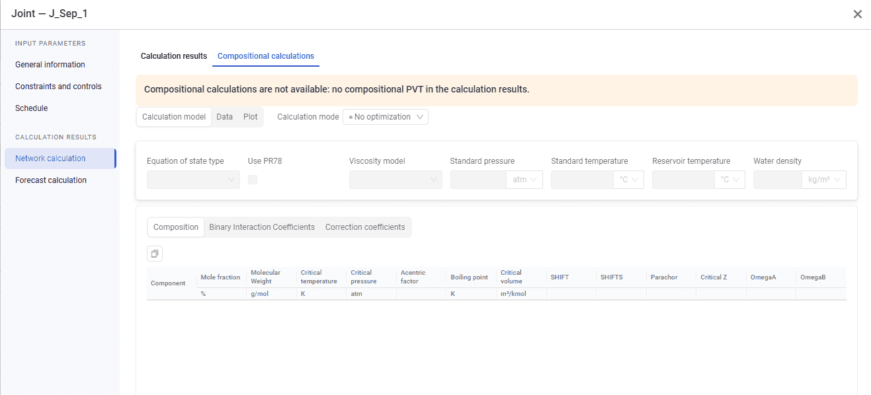871x395 pixels.
Task: Switch to the Calculation results tab
Action: [174, 56]
